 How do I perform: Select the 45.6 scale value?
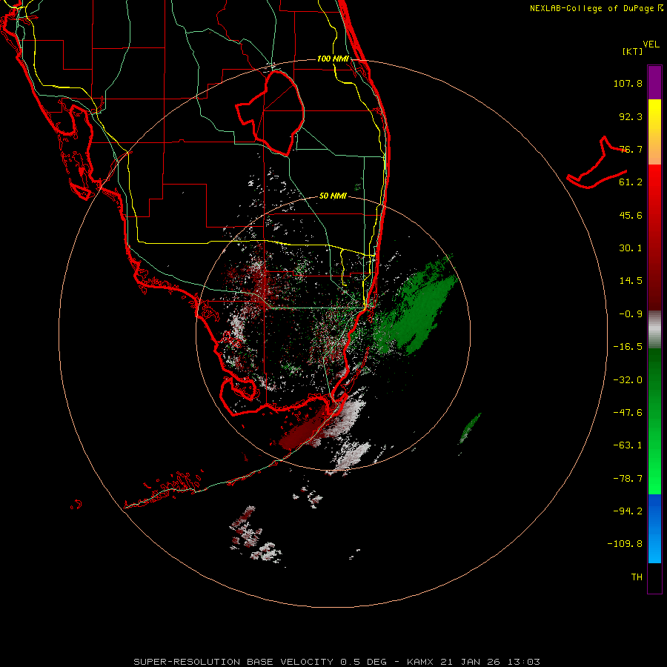tap(631, 215)
